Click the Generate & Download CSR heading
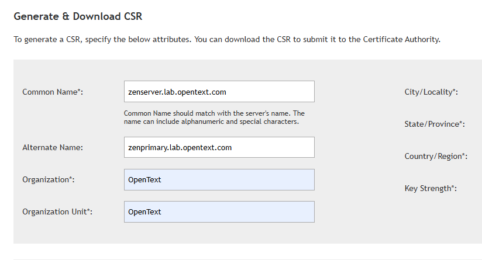482x260 pixels. tap(78, 17)
